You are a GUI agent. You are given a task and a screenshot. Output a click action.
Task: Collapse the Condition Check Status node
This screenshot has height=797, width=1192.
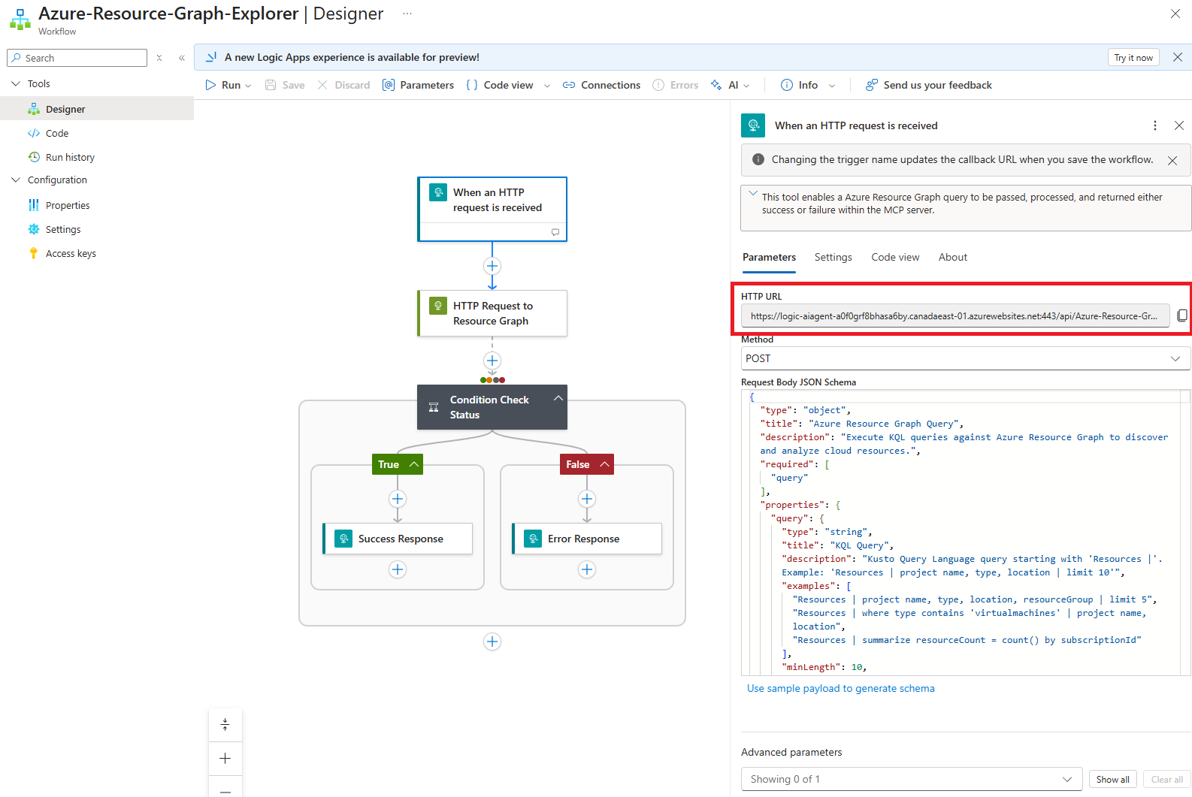pos(558,398)
